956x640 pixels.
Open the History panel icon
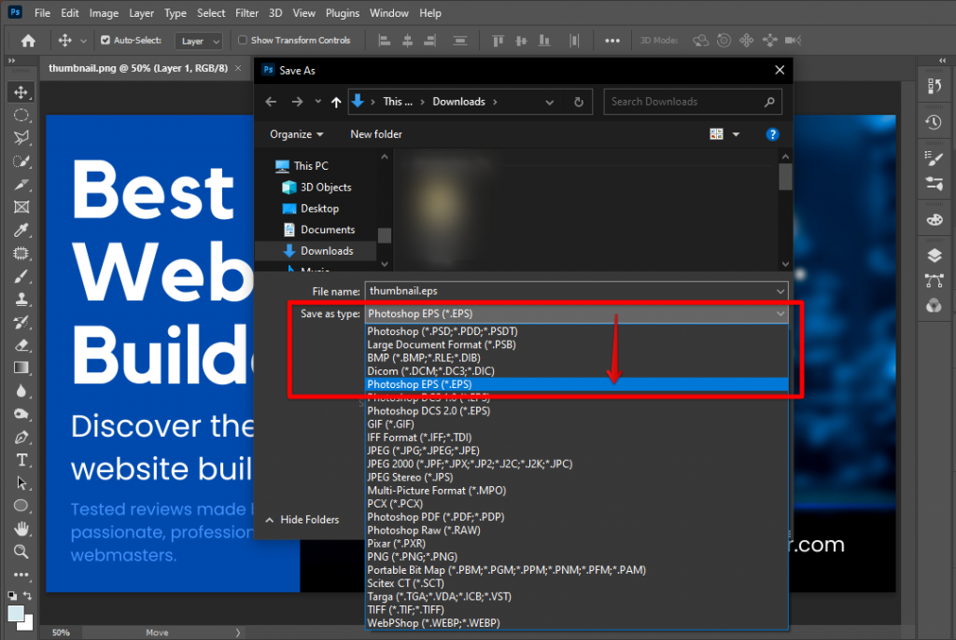tap(934, 122)
